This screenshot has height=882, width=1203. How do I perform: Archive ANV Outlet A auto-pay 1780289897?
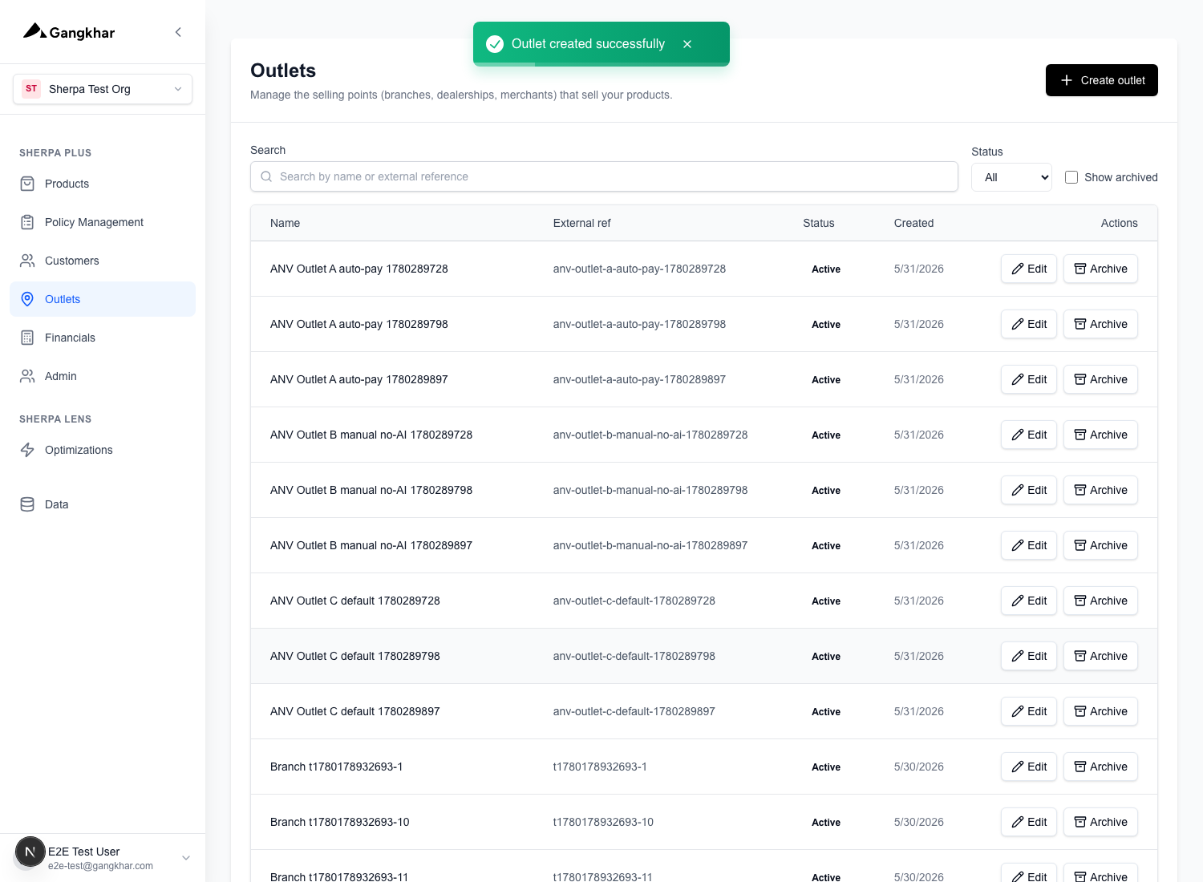coord(1100,379)
